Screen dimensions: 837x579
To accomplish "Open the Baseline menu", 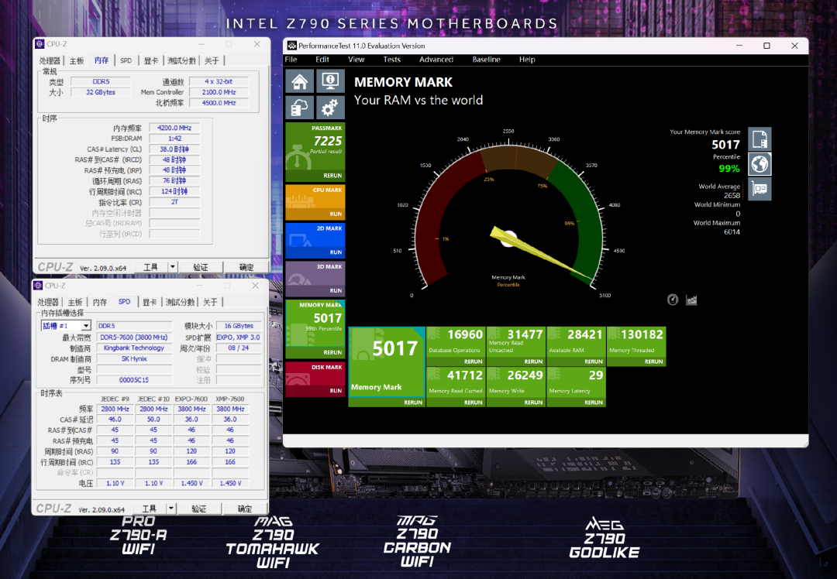I will coord(486,60).
